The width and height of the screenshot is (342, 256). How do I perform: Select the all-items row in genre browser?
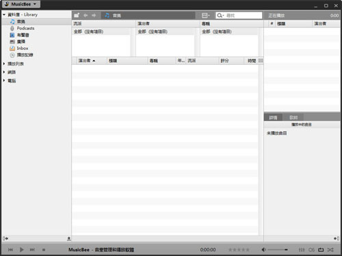click(x=101, y=31)
